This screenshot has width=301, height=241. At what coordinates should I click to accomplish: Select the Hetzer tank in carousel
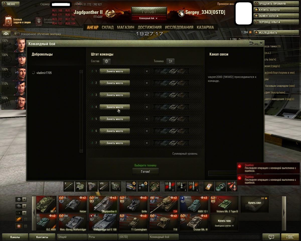pos(73,204)
